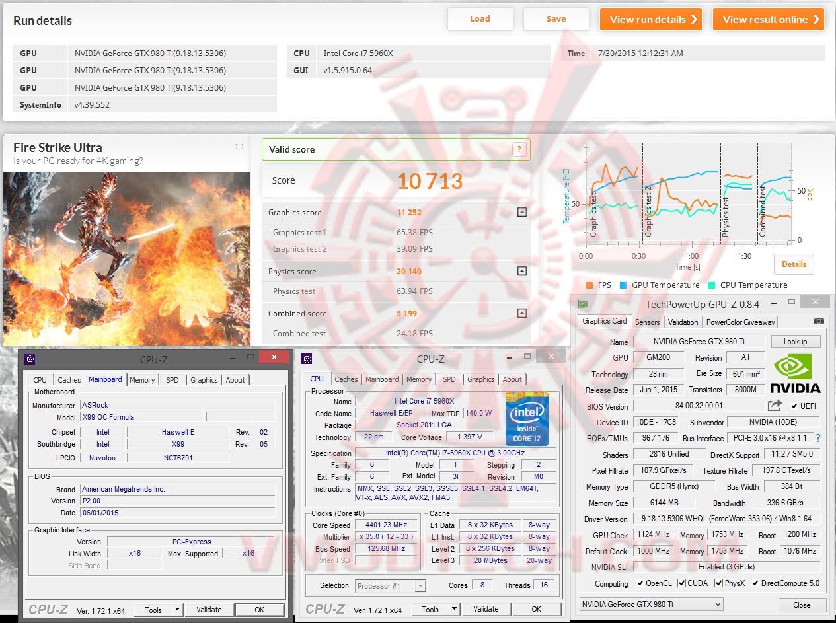
Task: Click the Save button
Action: 556,19
